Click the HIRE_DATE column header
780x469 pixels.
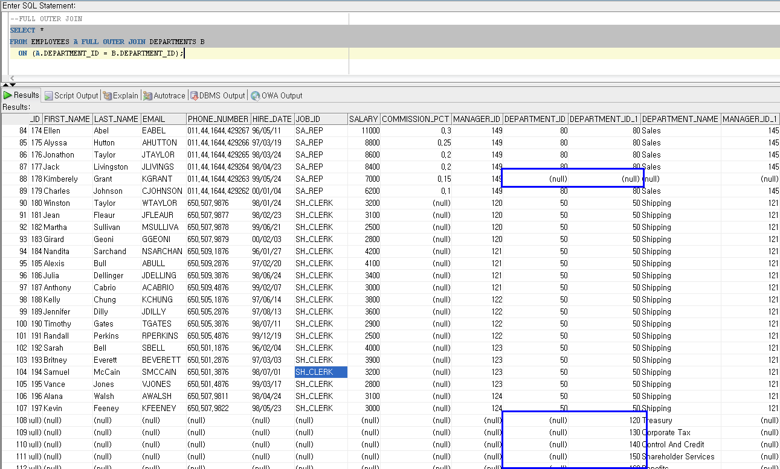click(272, 119)
